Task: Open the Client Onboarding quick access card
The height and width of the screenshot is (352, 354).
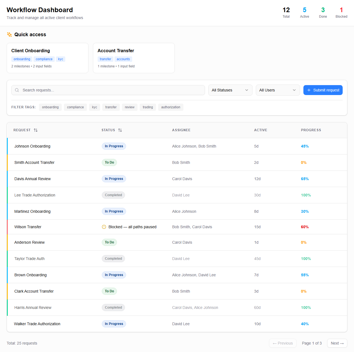Action: (x=48, y=58)
